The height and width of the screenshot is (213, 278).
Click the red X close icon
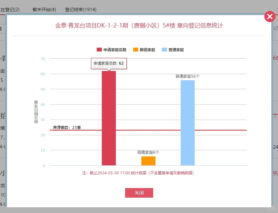pos(270,16)
